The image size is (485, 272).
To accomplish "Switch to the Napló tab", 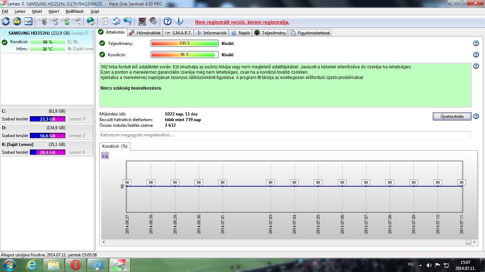I will [x=241, y=33].
